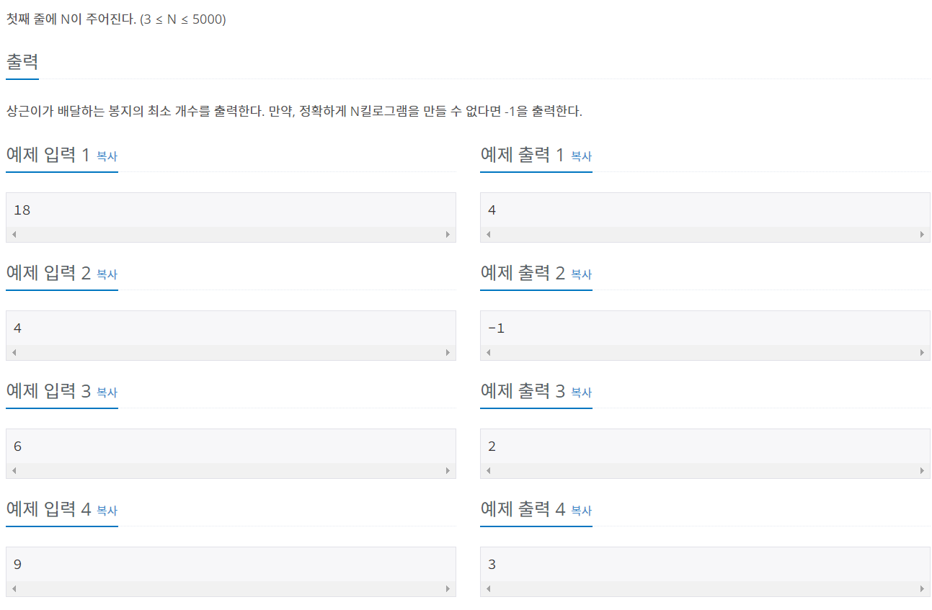Screen dimensions: 932x610
Task: Click left scroll arrow of example input 1
Action: (x=14, y=235)
